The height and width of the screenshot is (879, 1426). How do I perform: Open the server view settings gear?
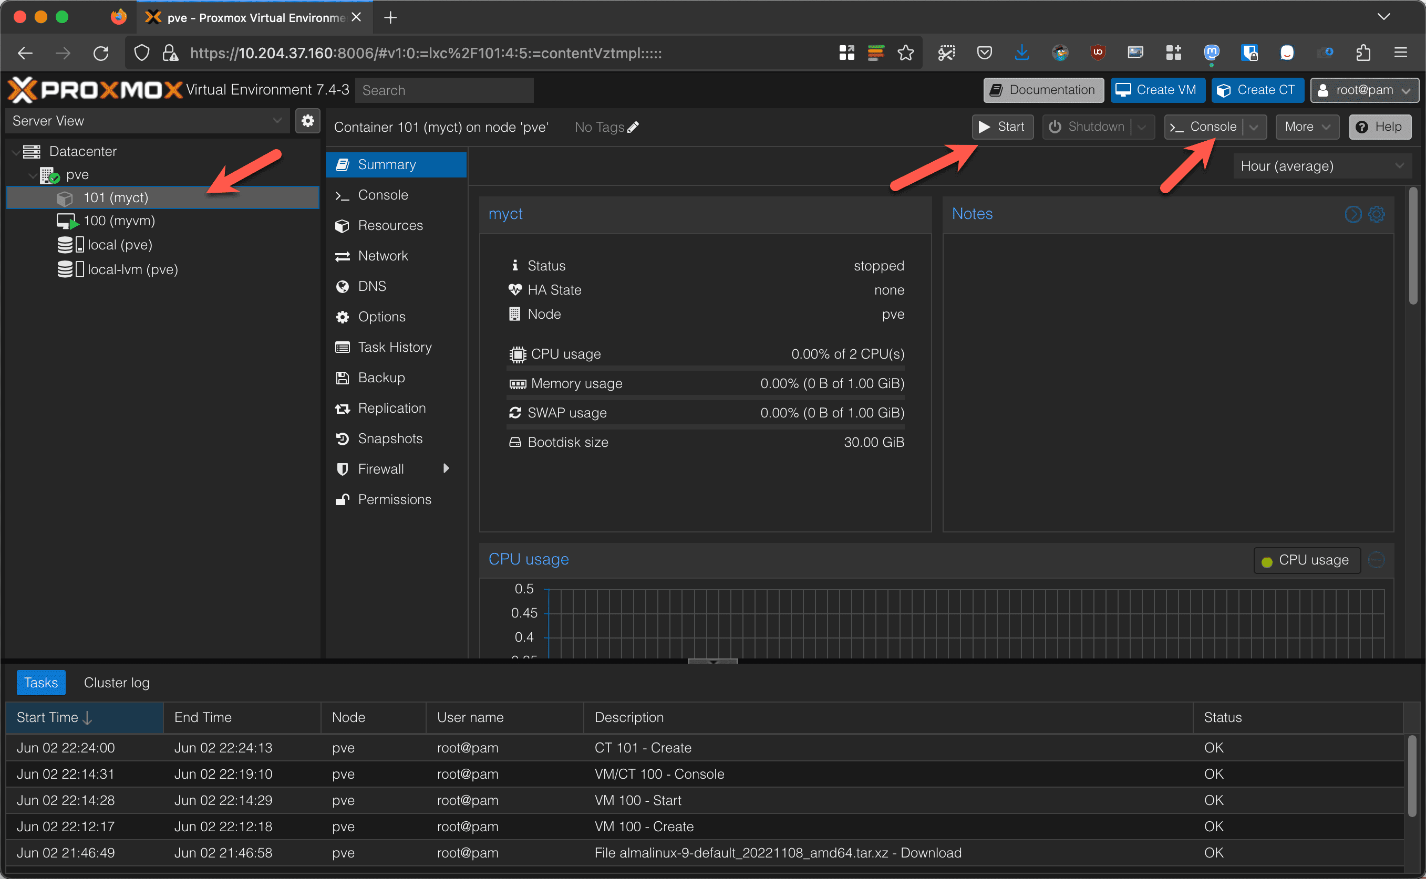[x=308, y=121]
